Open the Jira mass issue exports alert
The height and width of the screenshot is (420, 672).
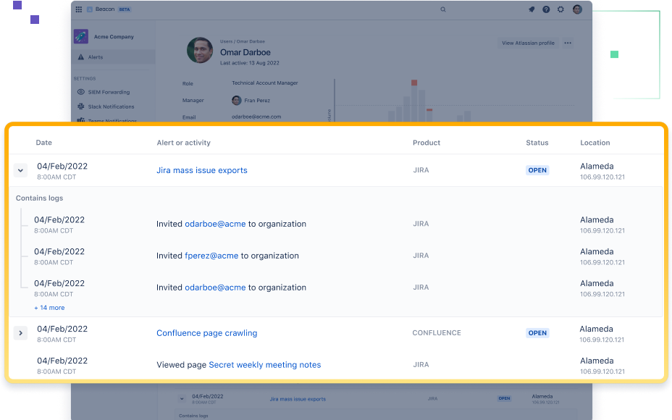[x=202, y=170]
